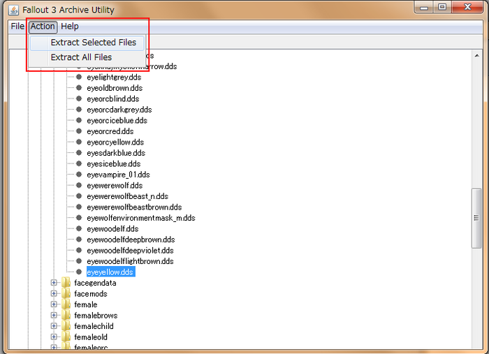The image size is (489, 354).
Task: Select eyewolfenvironmentmask_m.dds file
Action: pyautogui.click(x=141, y=218)
